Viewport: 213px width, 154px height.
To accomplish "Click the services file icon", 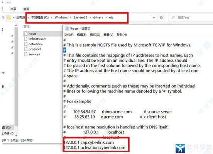I will [26, 54].
